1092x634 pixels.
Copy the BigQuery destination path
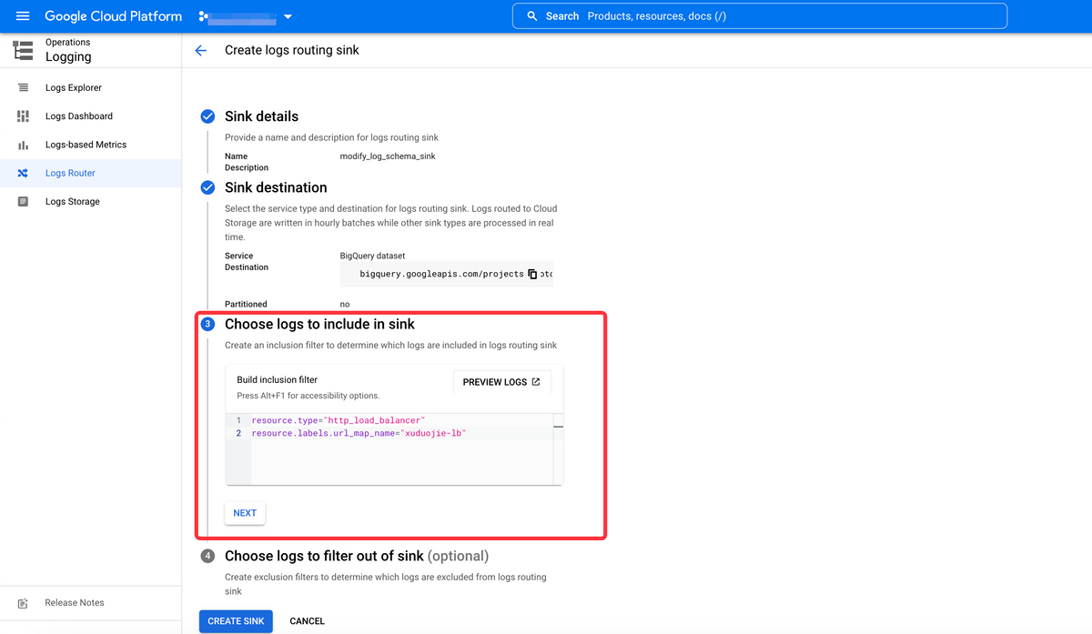click(x=532, y=274)
